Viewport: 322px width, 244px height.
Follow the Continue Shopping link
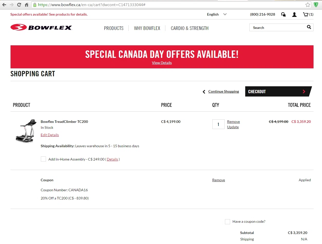223,91
